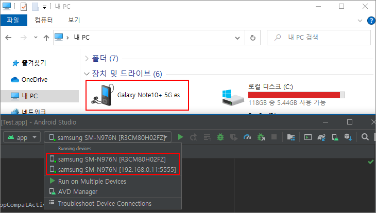Go forward in File Explorer
376x213 pixels.
pyautogui.click(x=24, y=38)
